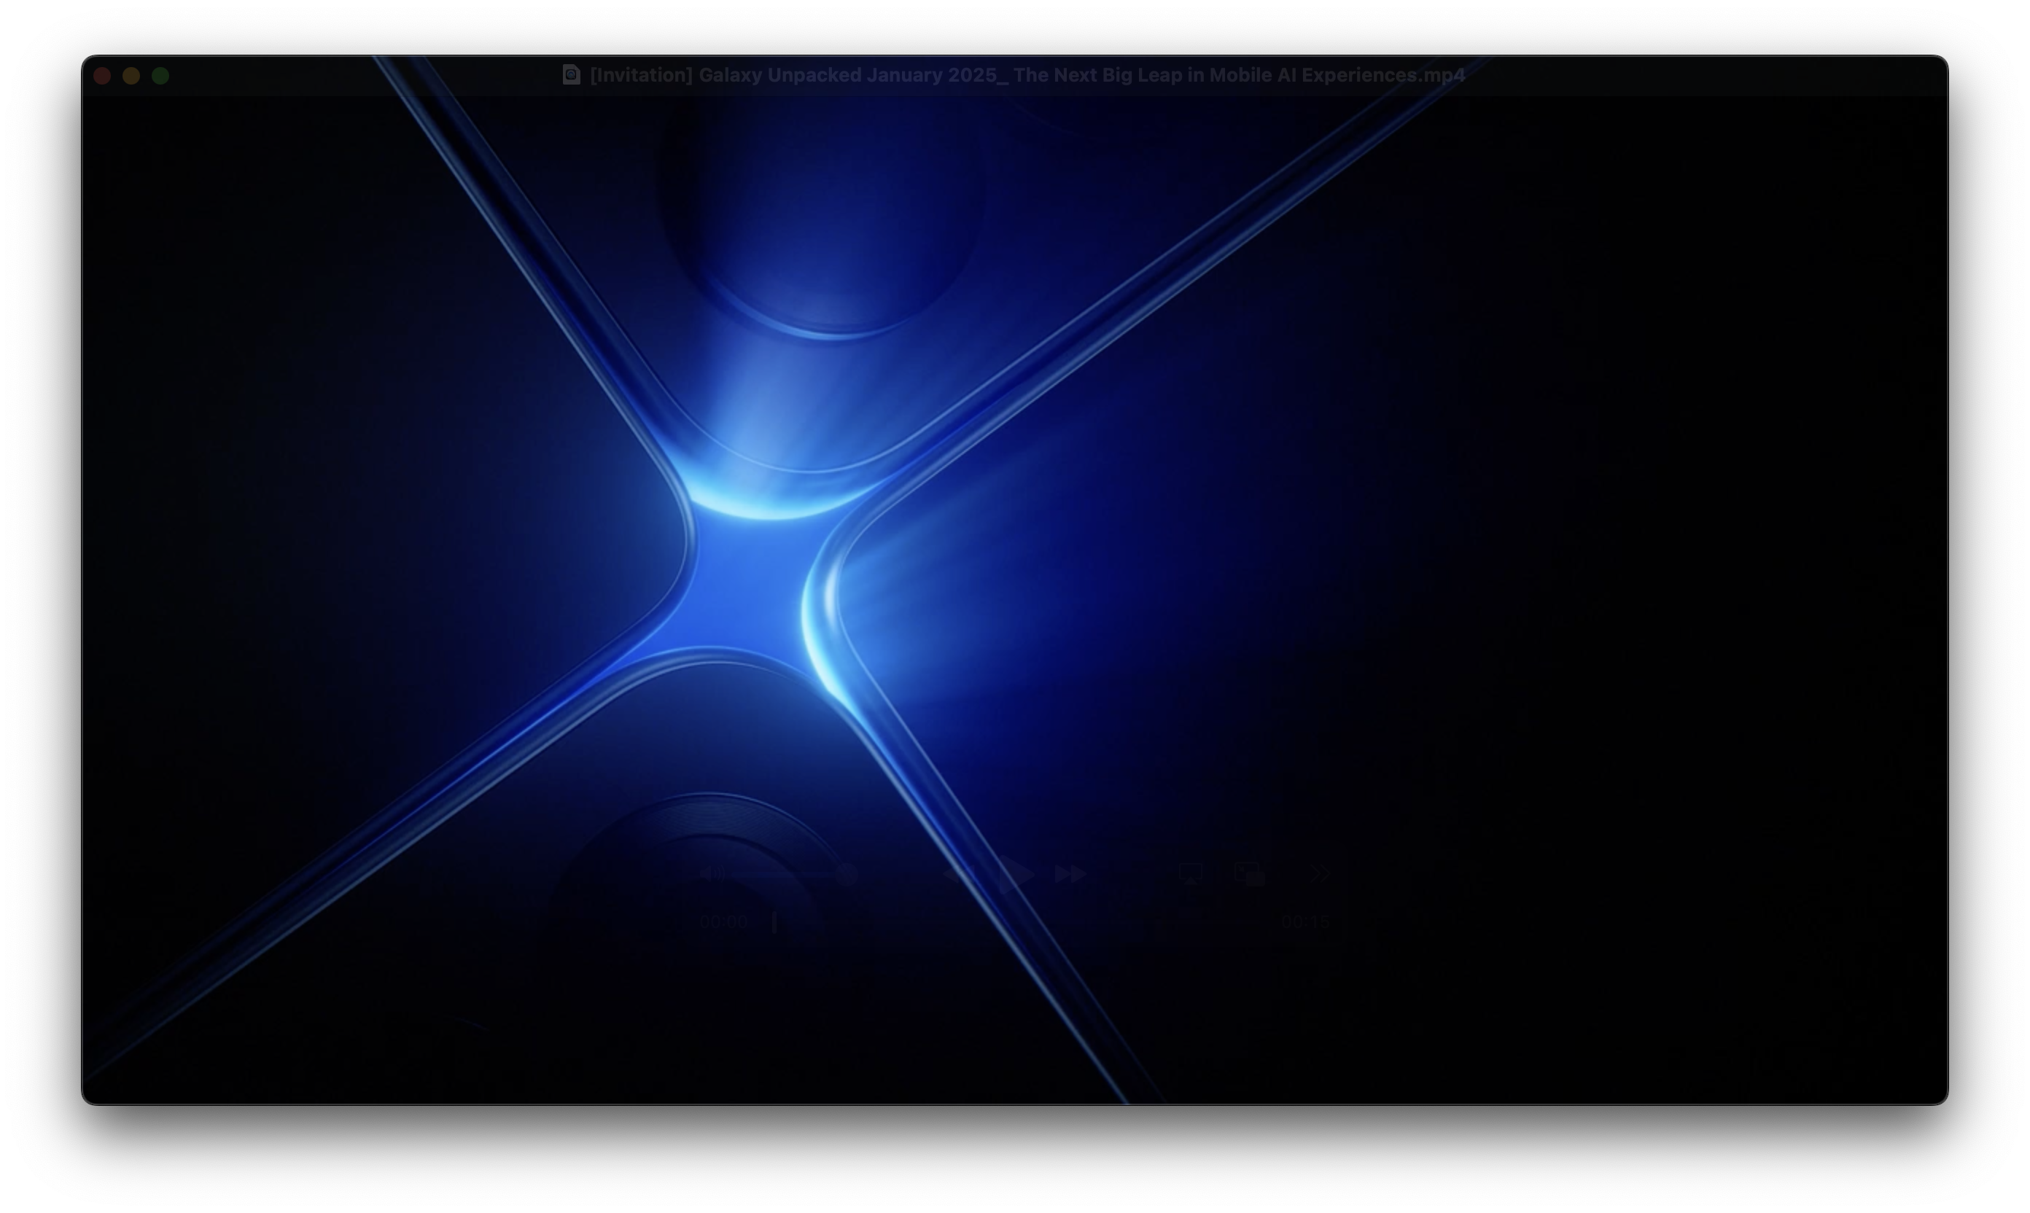
Task: Click the document proxy icon in title bar
Action: (x=572, y=75)
